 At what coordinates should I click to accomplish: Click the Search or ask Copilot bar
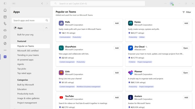(x=97, y=3)
